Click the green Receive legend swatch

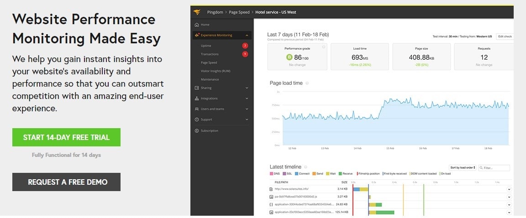pyautogui.click(x=340, y=174)
